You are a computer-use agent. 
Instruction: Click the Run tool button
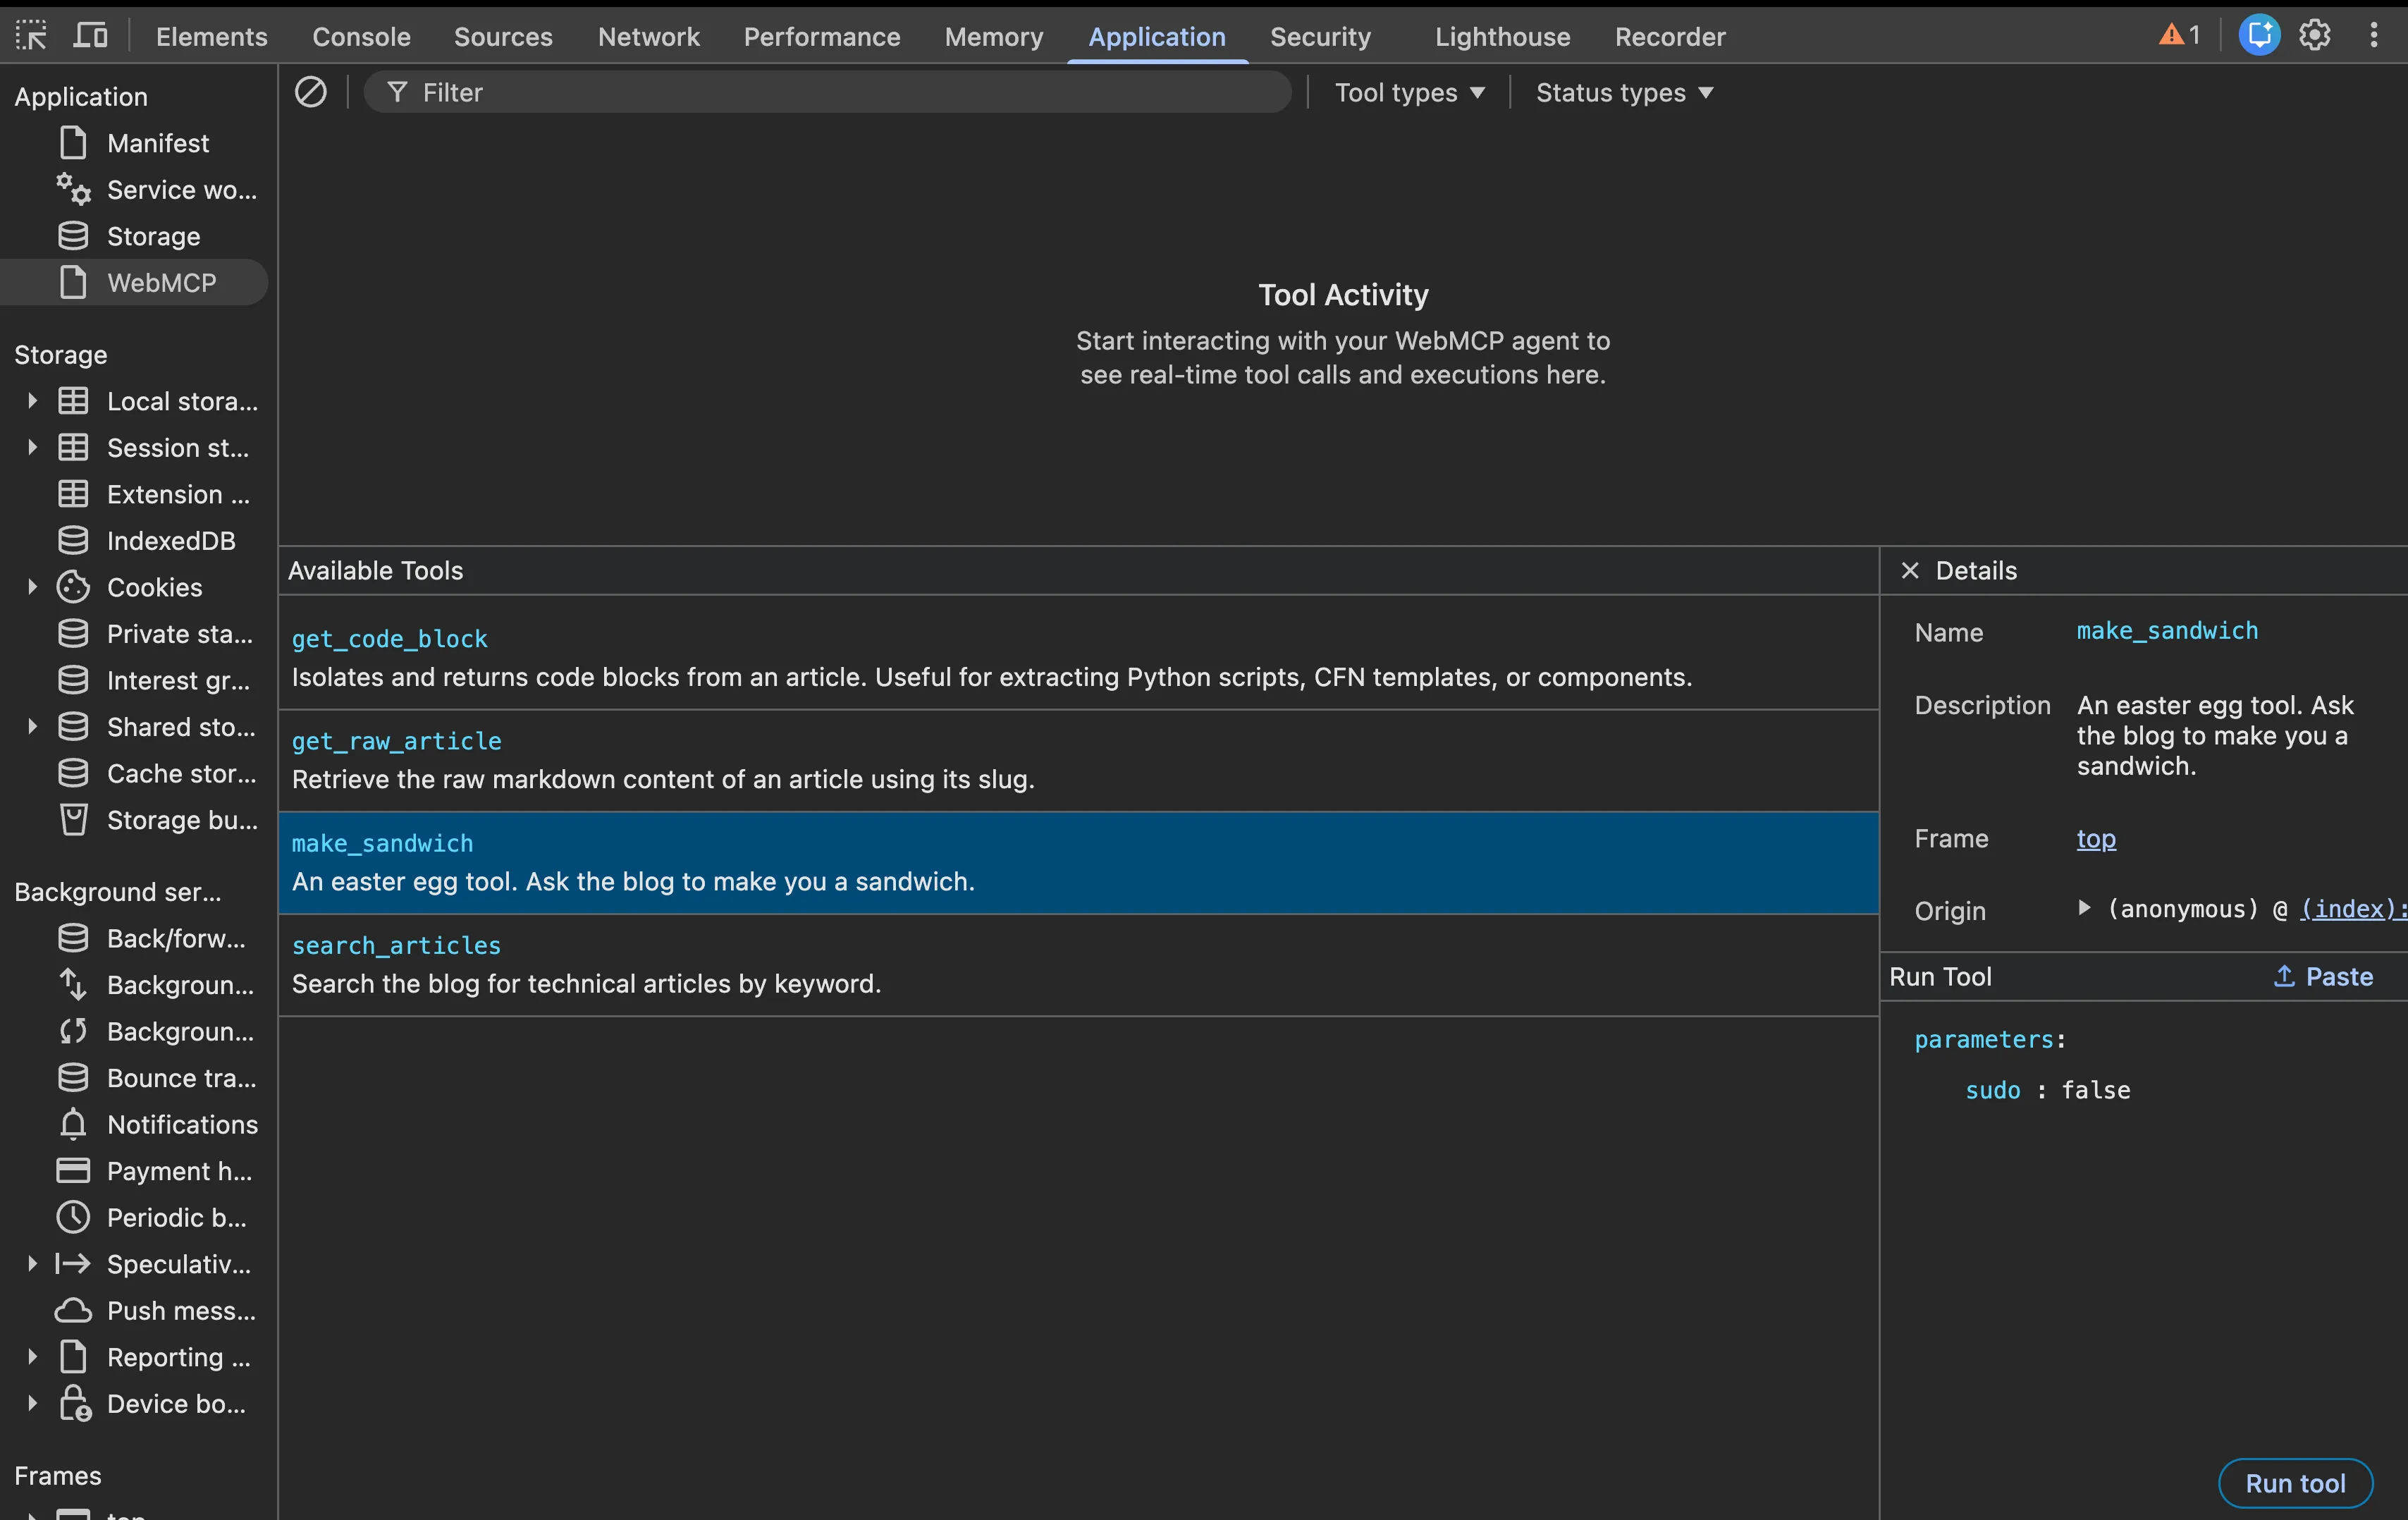click(2295, 1483)
